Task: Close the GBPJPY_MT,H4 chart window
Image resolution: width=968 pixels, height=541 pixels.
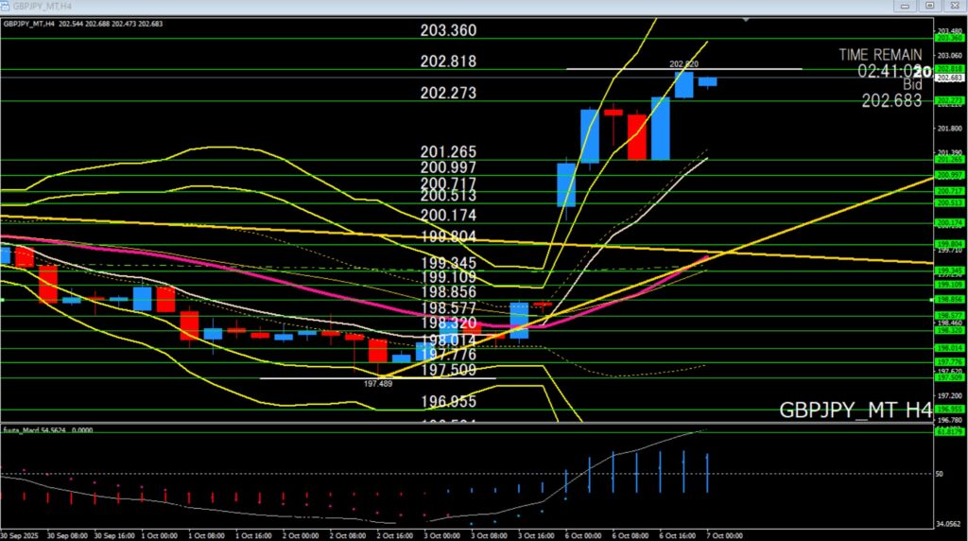Action: click(953, 6)
